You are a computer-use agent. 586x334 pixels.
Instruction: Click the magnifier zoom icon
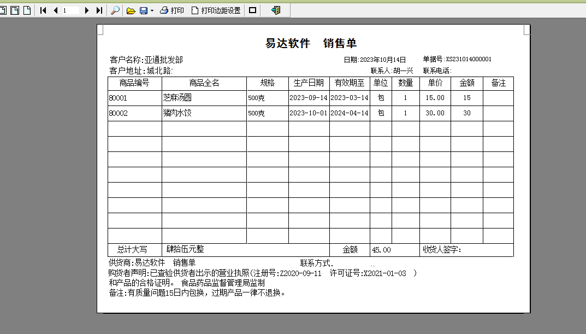[x=115, y=10]
